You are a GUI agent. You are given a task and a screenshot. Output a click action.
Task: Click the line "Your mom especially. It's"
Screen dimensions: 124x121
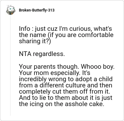[x=55, y=73]
